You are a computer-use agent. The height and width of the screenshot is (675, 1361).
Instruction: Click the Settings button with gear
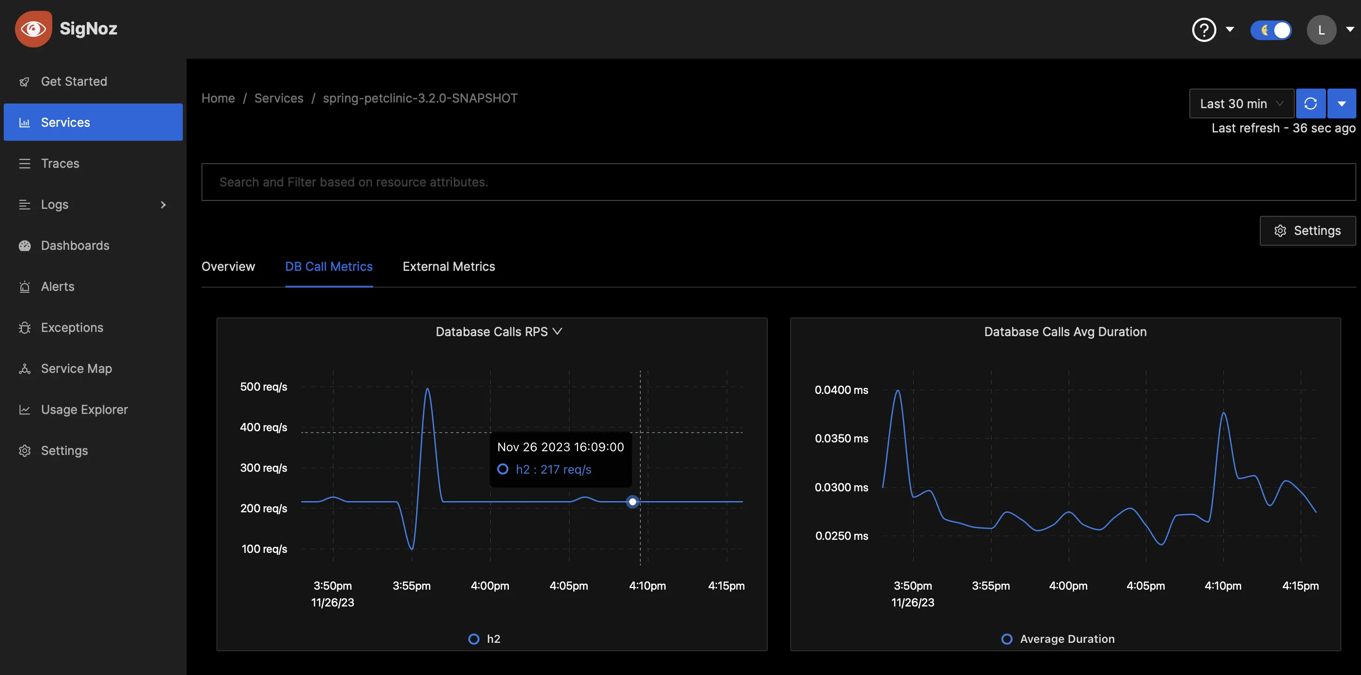(1307, 230)
